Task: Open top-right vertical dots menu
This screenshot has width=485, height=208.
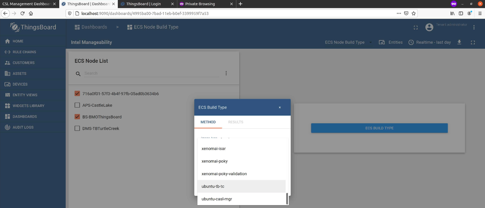Action: 474,27
